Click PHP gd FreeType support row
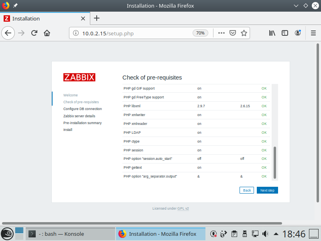 (196, 97)
